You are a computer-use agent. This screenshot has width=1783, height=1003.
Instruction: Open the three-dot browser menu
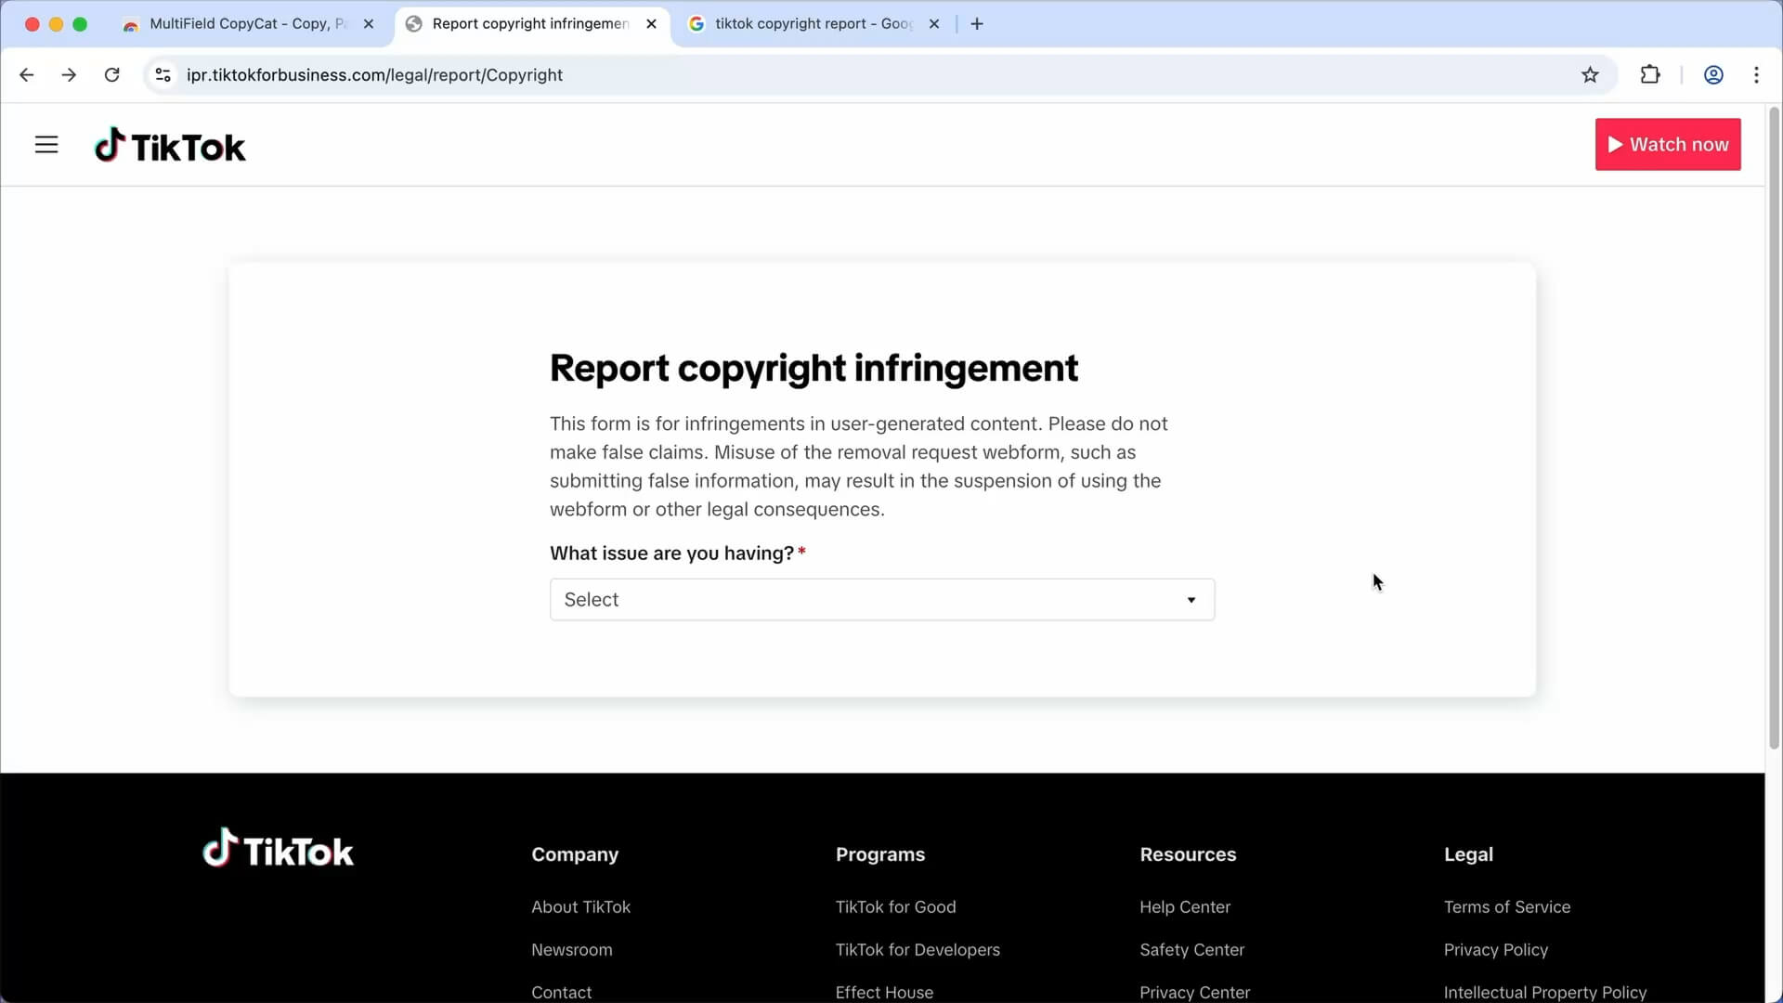point(1757,74)
